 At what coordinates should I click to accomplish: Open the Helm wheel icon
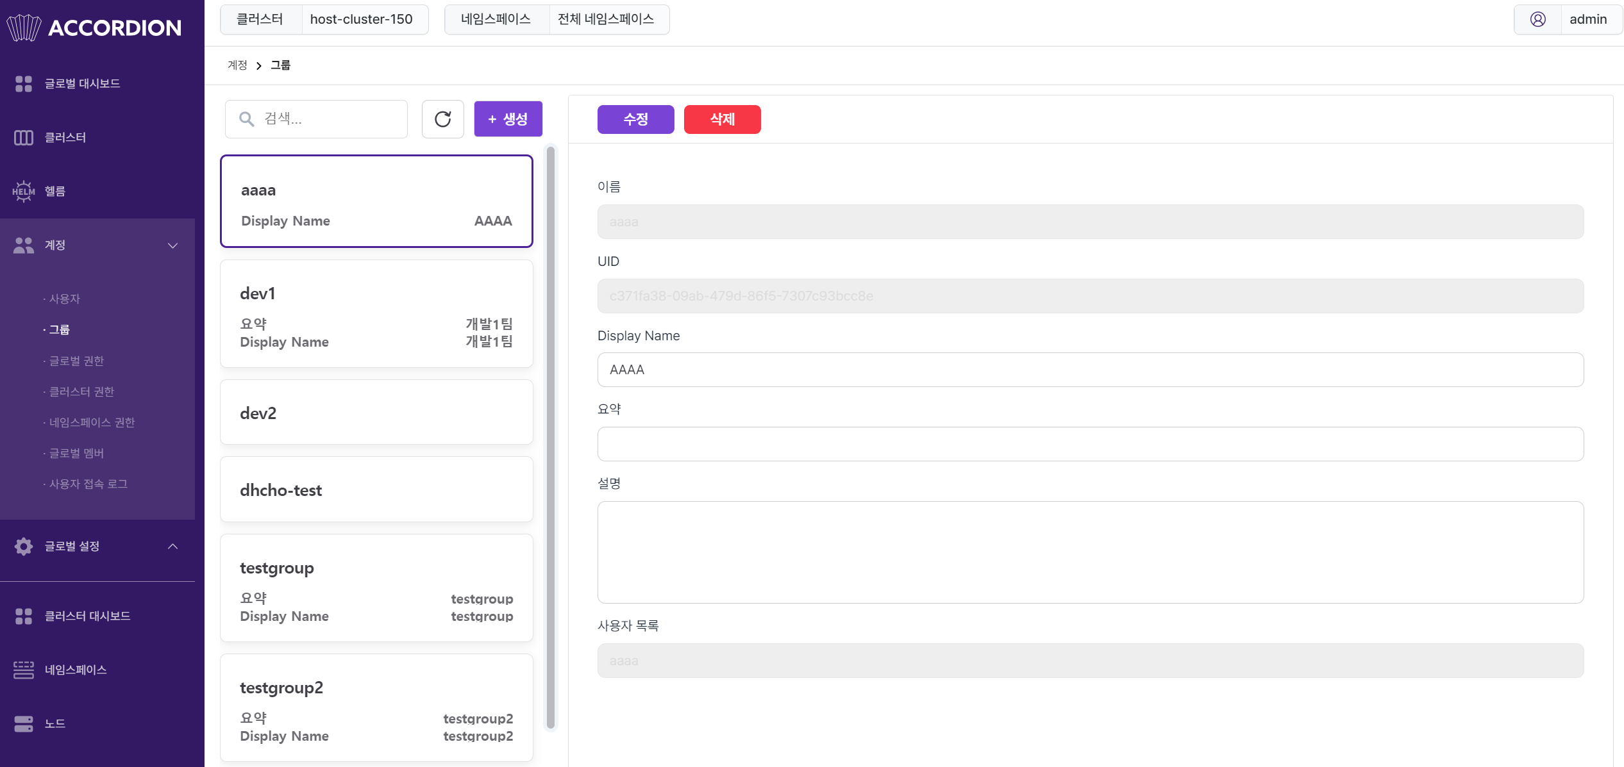point(24,191)
